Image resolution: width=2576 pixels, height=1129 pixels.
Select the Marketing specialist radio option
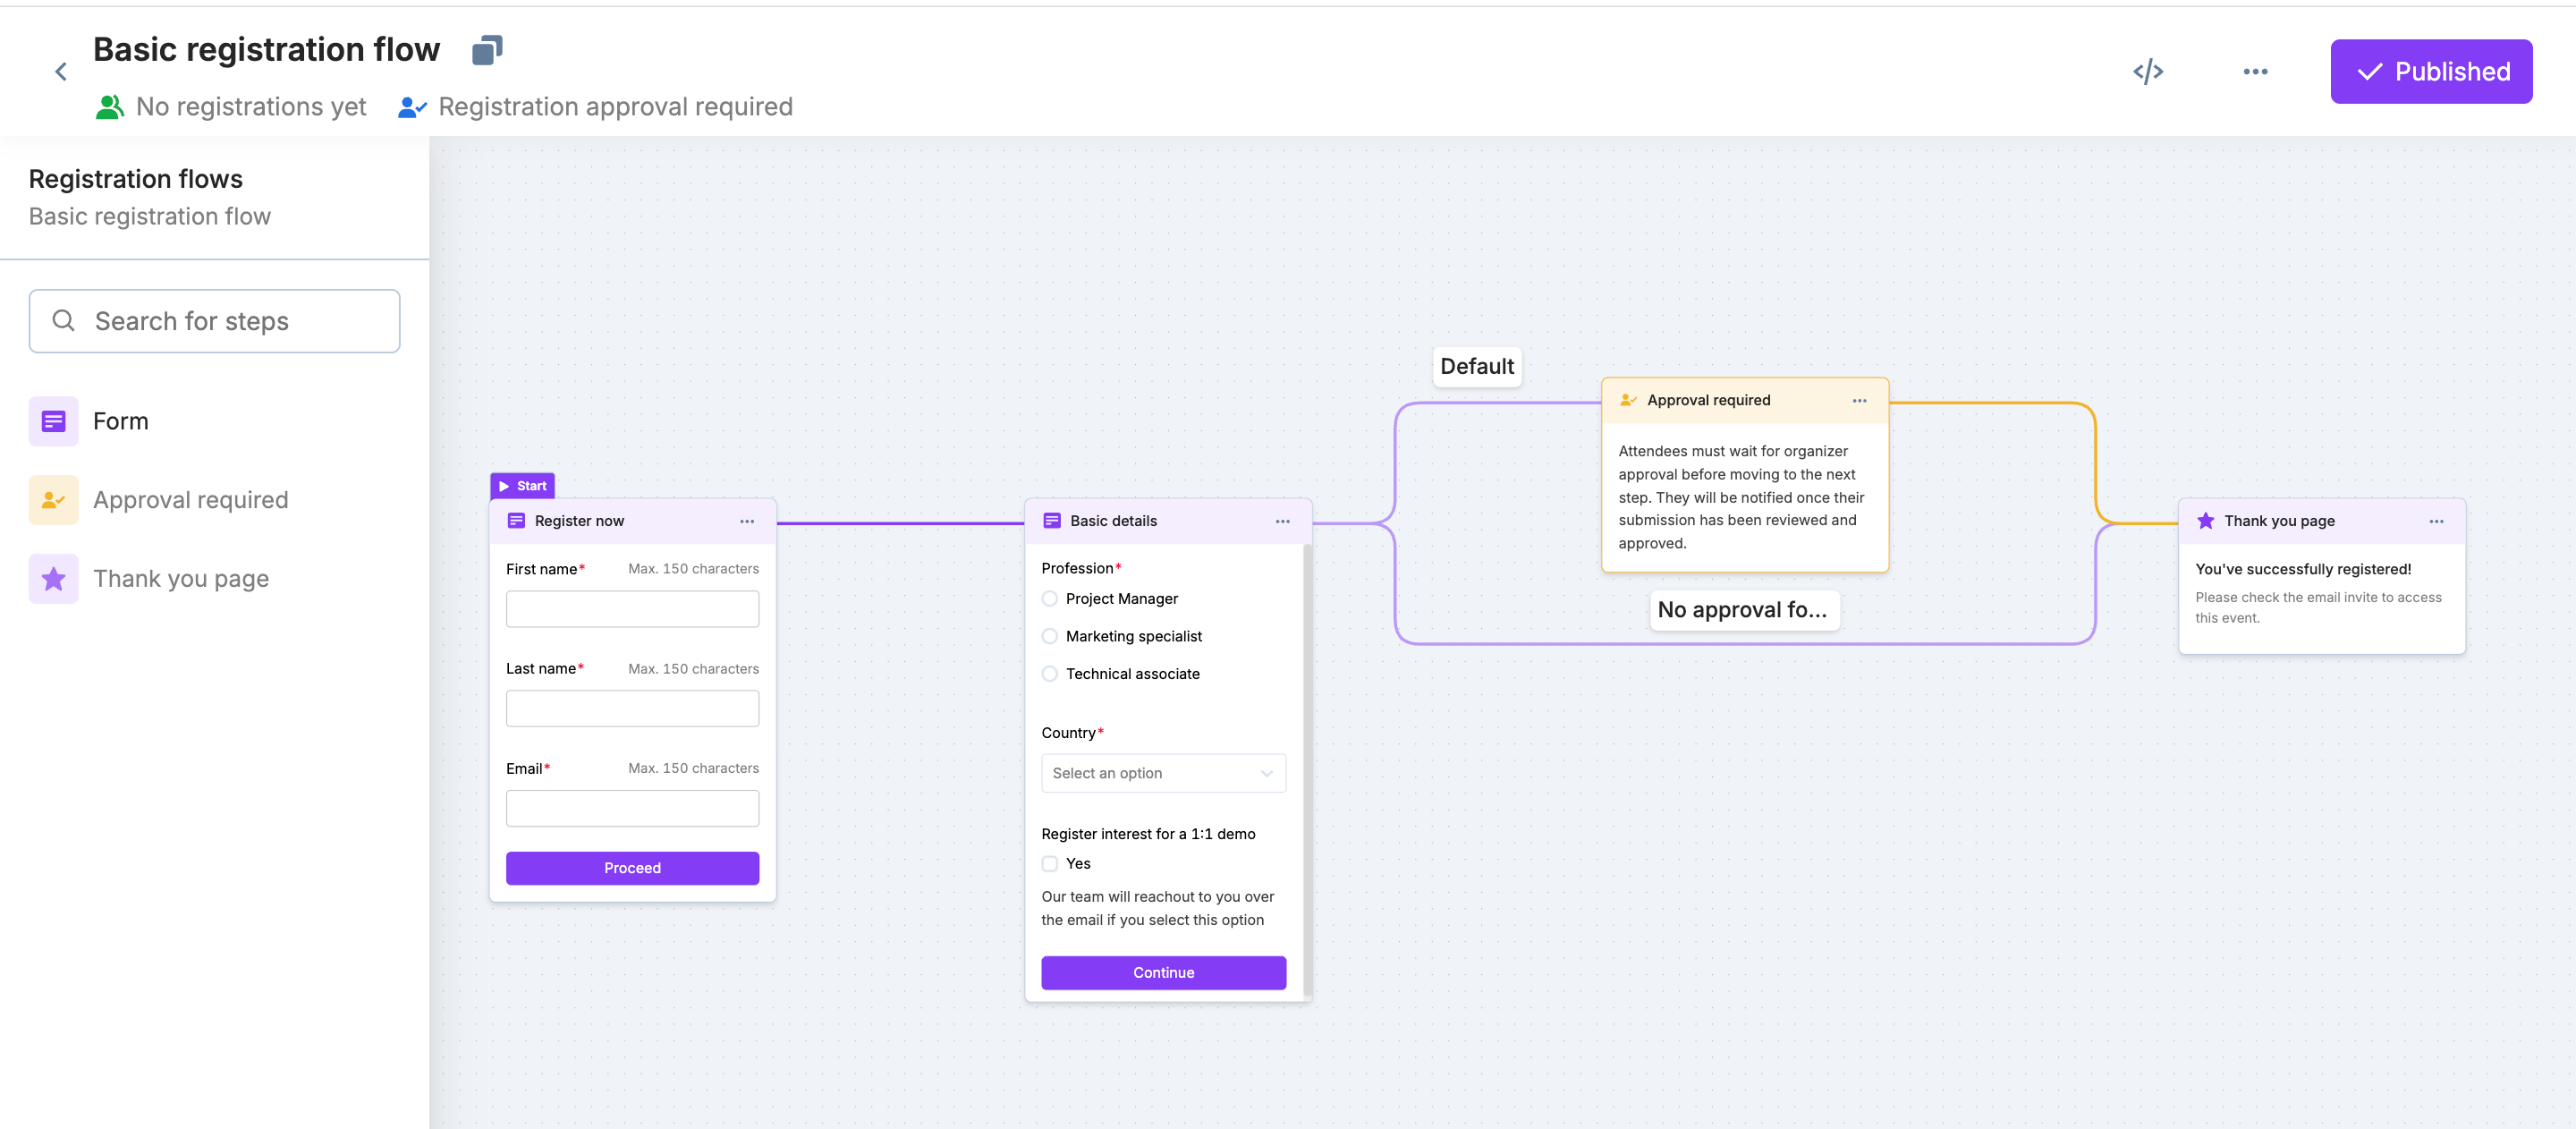click(x=1049, y=636)
